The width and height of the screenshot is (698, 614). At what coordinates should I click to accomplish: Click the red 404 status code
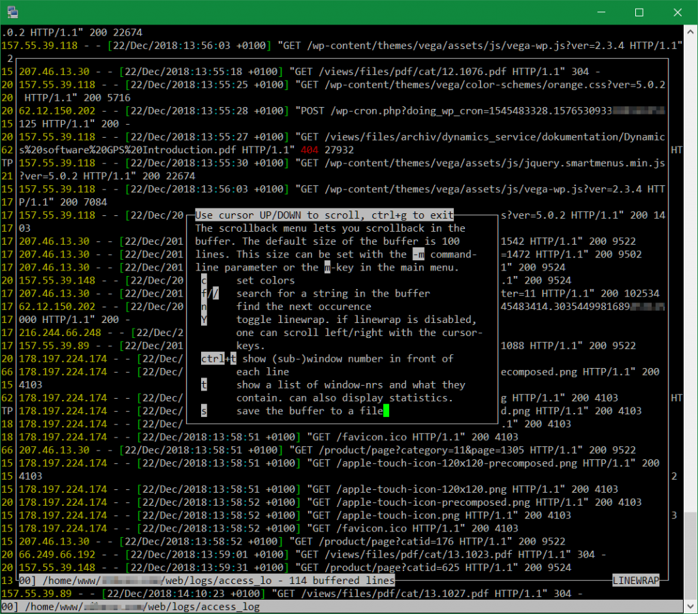click(309, 150)
